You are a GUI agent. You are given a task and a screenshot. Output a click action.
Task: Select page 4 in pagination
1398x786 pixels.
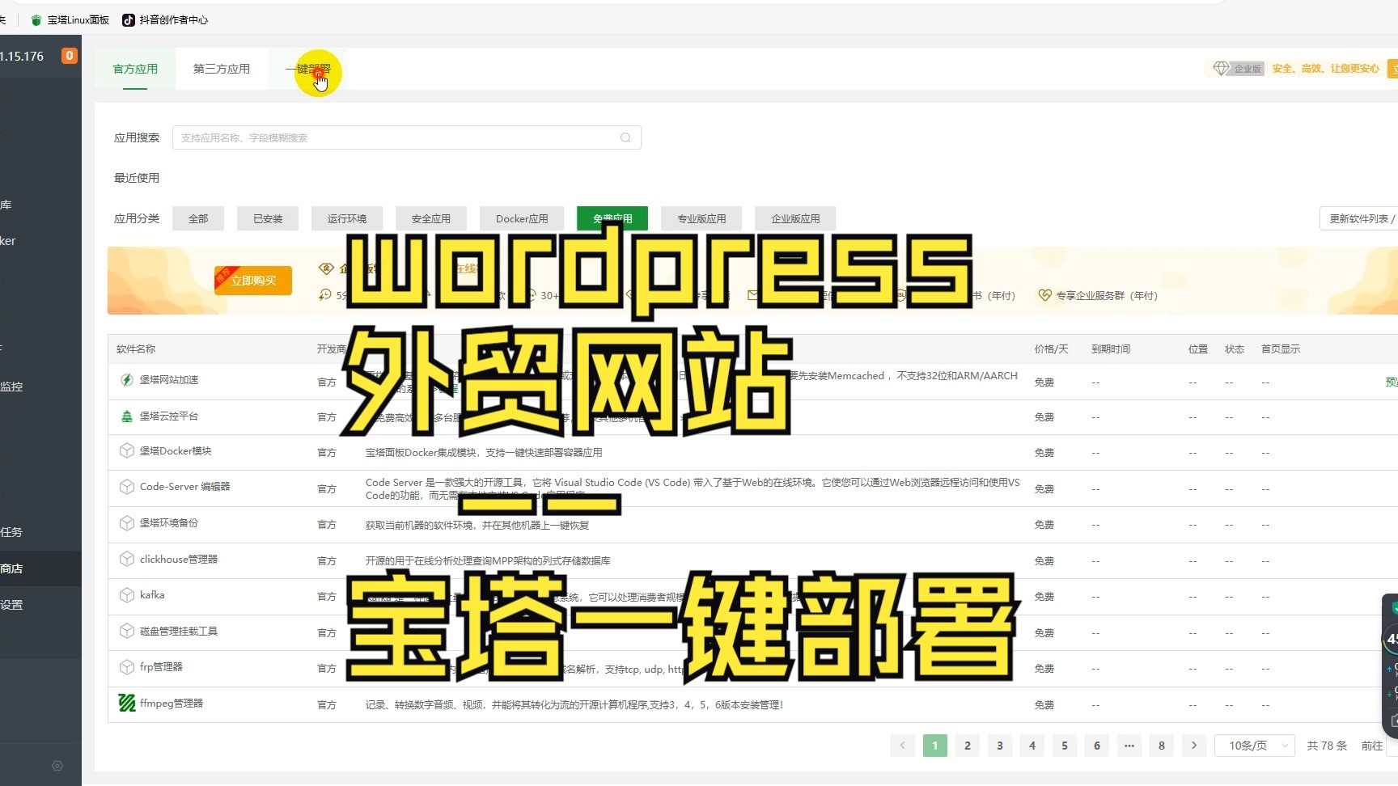click(1032, 746)
